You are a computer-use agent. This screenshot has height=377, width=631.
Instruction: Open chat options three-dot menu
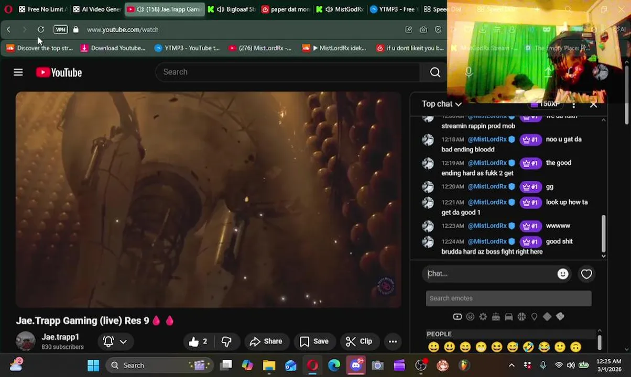click(574, 104)
